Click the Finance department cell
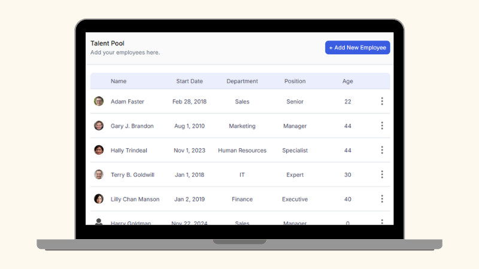This screenshot has height=269, width=479. (242, 199)
